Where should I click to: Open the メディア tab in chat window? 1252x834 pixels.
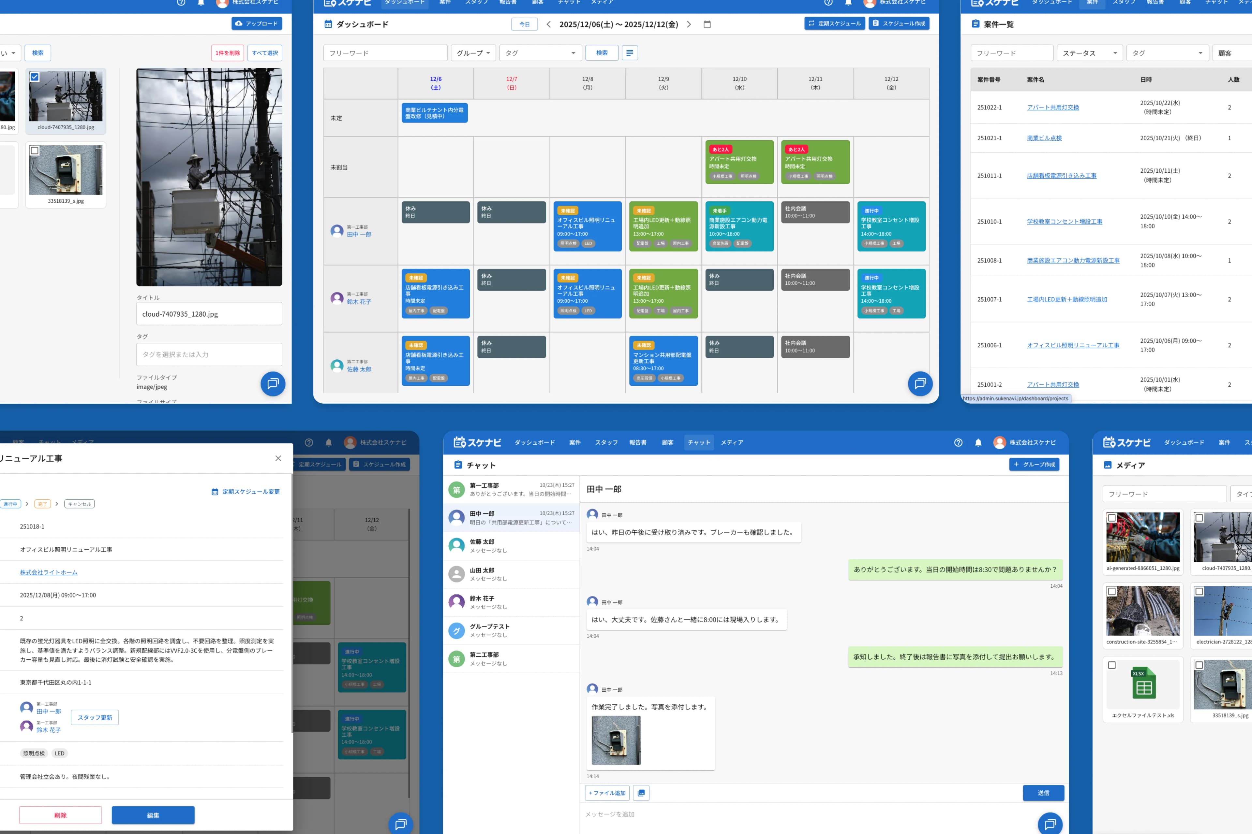click(732, 442)
